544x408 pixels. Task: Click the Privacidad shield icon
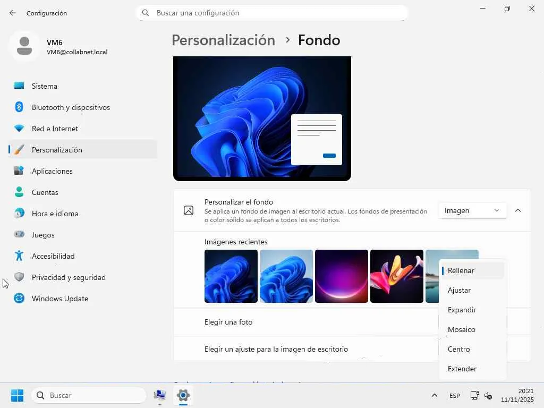[x=19, y=277]
